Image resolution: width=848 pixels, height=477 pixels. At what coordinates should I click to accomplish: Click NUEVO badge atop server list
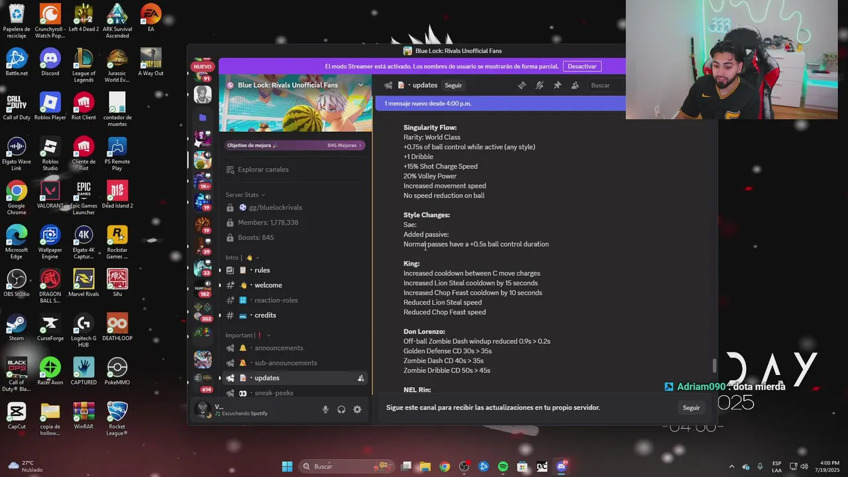203,66
